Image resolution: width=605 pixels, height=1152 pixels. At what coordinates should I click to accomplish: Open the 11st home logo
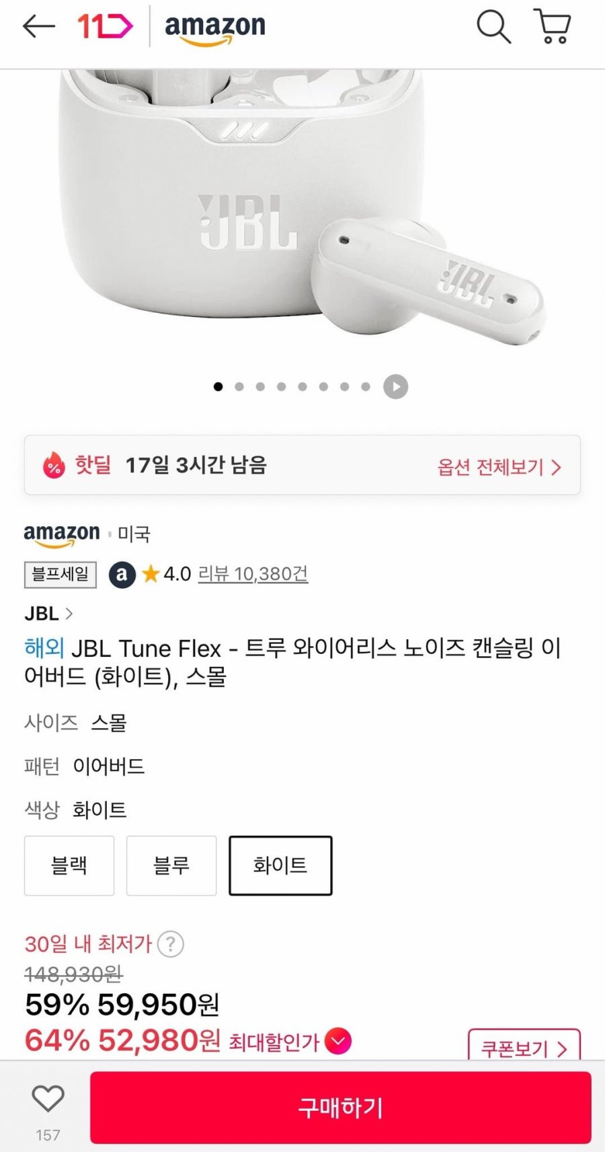pos(105,26)
